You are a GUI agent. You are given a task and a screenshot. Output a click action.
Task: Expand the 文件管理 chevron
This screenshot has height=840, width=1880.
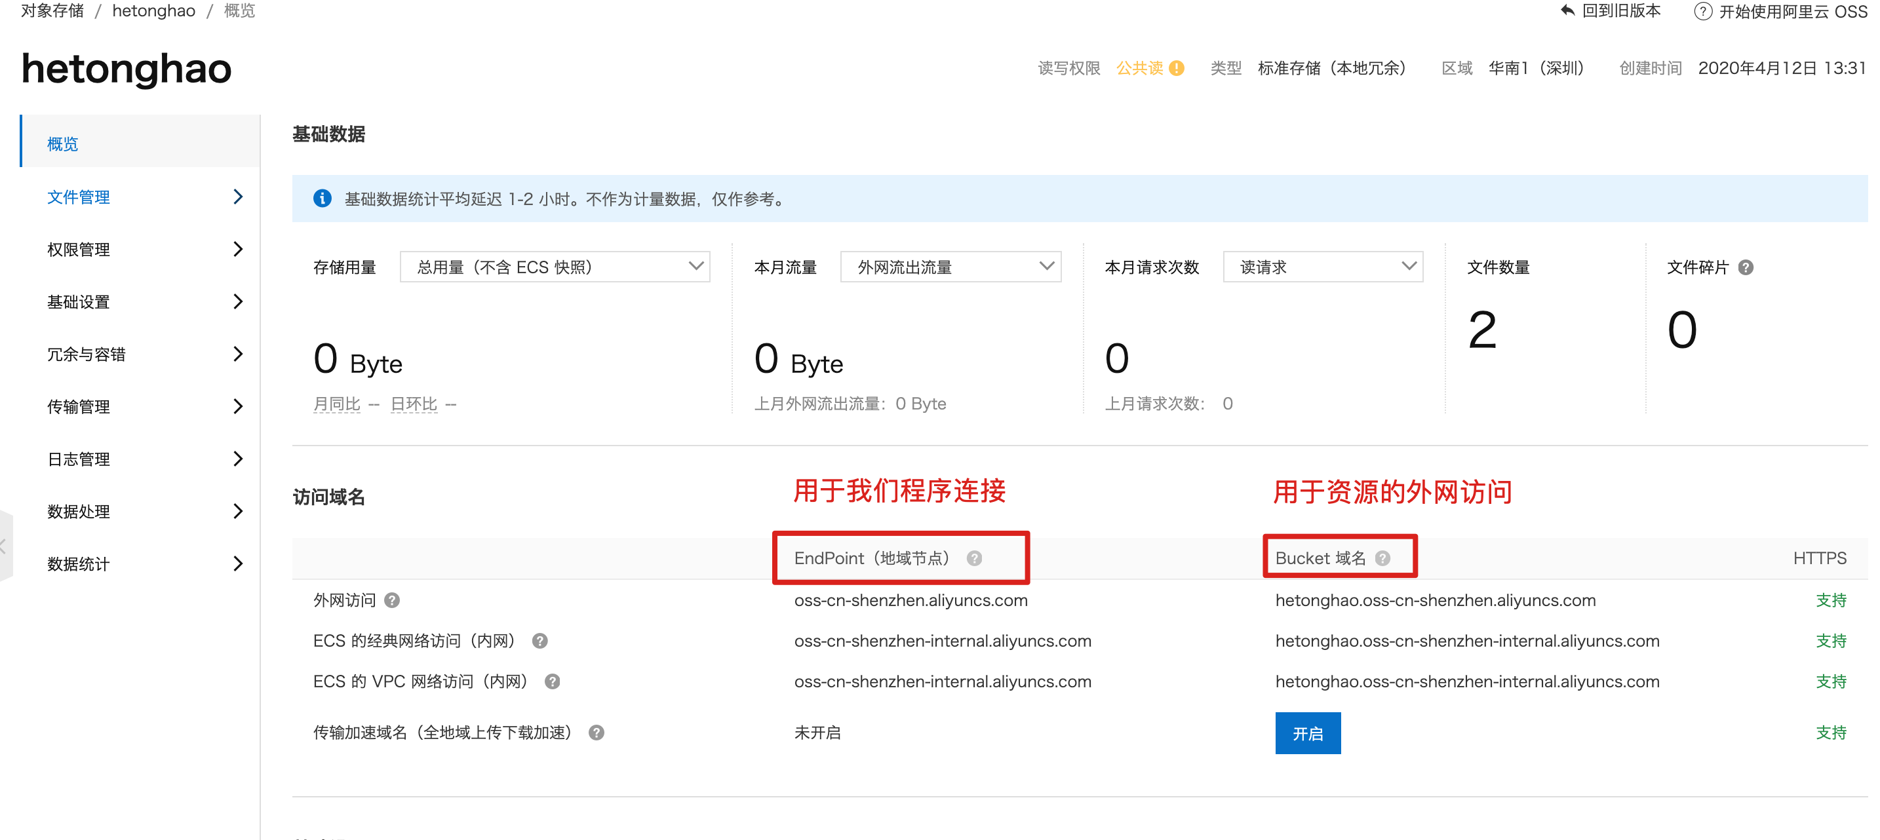[x=237, y=197]
